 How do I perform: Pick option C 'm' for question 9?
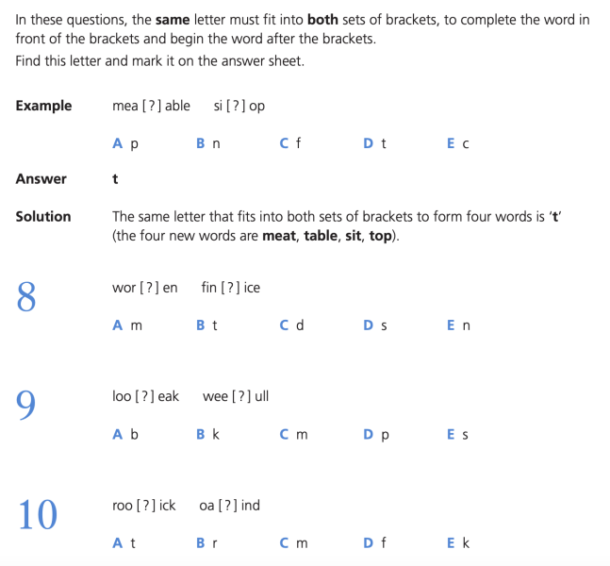click(294, 434)
